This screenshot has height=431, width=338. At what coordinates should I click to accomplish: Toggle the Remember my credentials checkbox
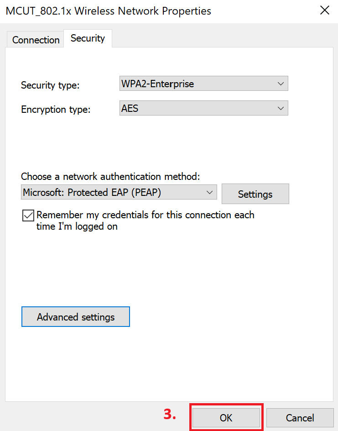coord(28,215)
